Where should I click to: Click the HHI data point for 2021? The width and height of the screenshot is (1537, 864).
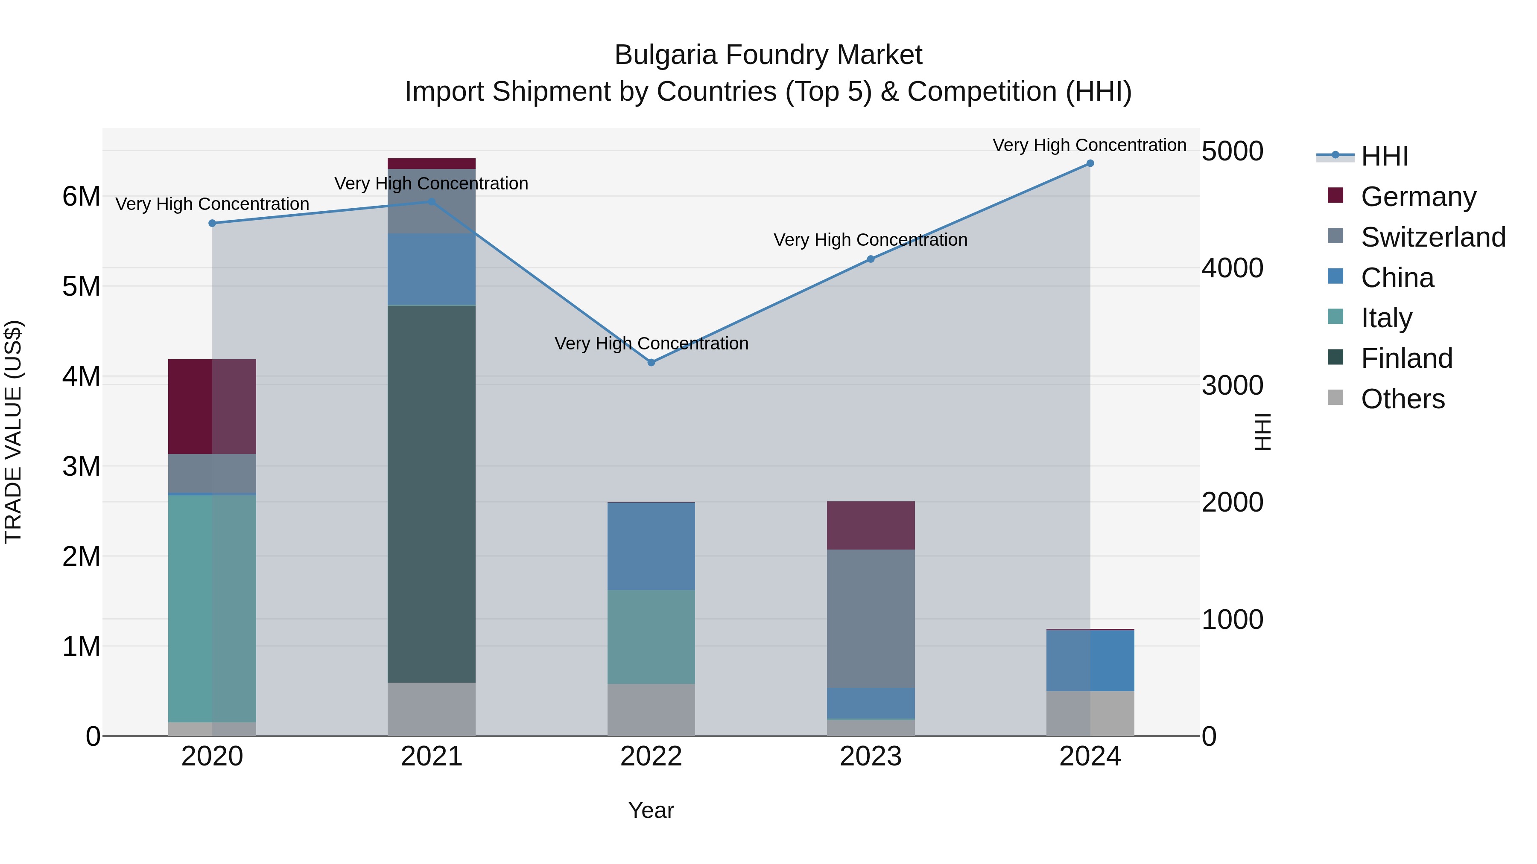click(x=432, y=201)
